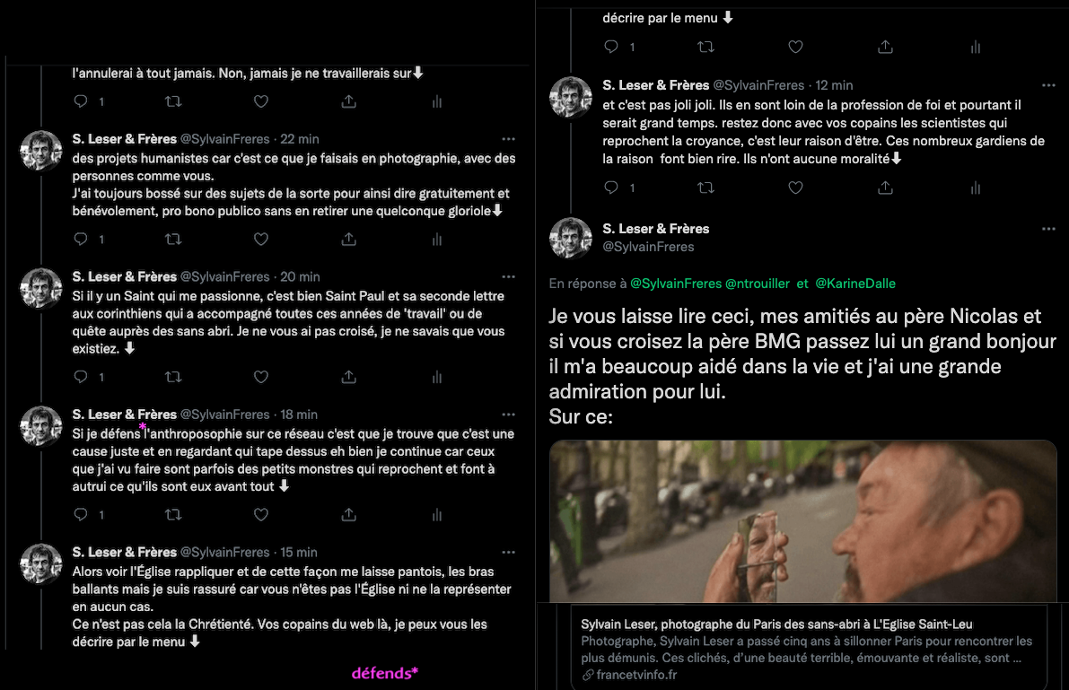
Task: Retweet the 12 min tweet about scientistes
Action: tap(706, 188)
